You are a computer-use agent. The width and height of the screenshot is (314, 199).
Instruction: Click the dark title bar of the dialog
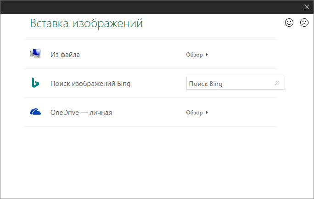[x=151, y=6]
